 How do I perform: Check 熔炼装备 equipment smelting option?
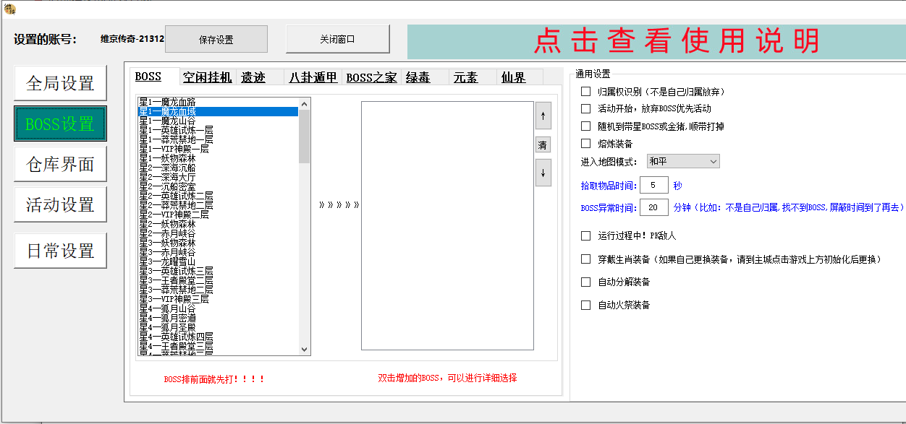click(585, 144)
